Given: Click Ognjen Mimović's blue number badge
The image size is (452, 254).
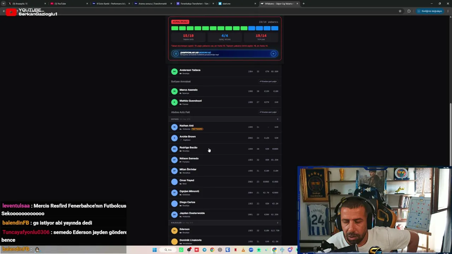Looking at the screenshot, I should point(174,193).
